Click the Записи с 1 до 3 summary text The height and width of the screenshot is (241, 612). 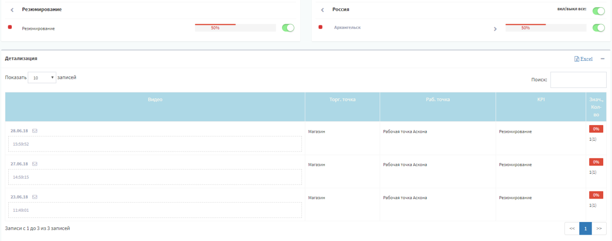point(38,228)
